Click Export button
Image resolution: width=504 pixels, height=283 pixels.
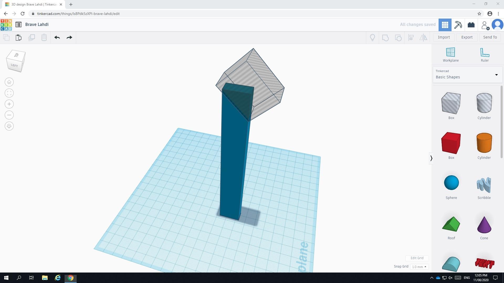coord(467,37)
